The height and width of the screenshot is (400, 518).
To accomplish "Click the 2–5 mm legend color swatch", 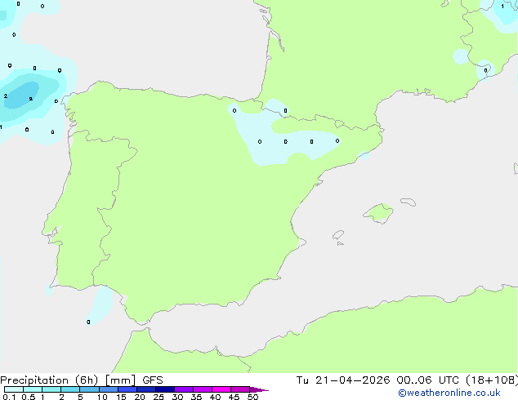I will [x=70, y=389].
